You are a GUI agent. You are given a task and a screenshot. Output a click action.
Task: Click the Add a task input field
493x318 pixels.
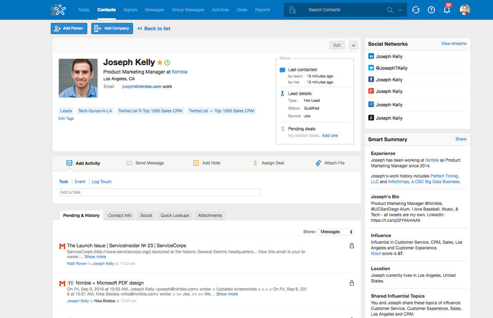pyautogui.click(x=160, y=192)
